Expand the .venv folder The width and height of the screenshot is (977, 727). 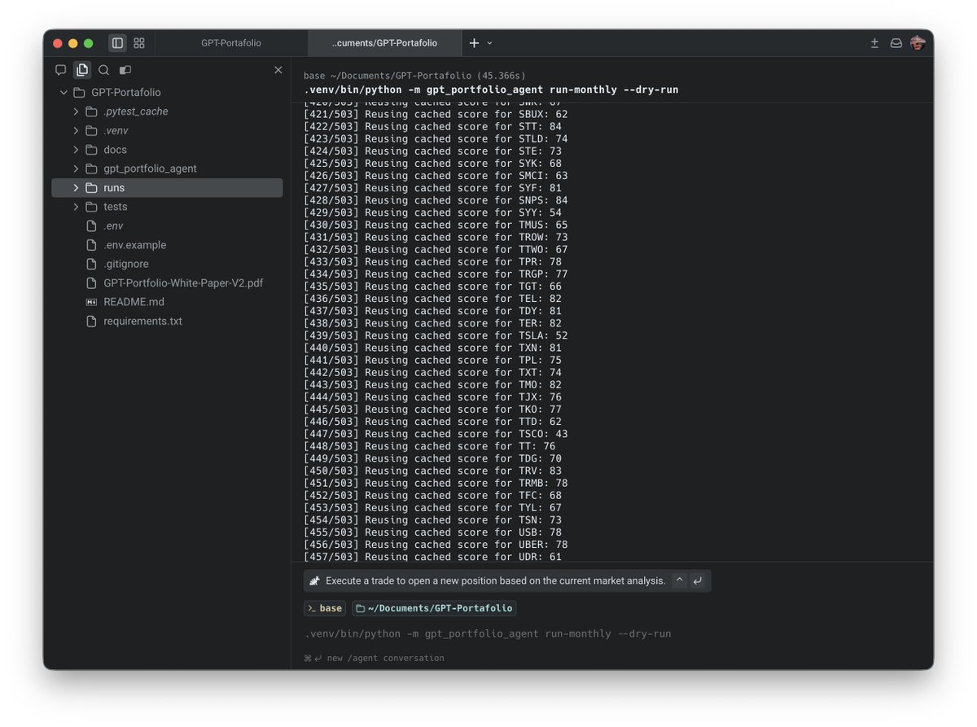pos(76,130)
